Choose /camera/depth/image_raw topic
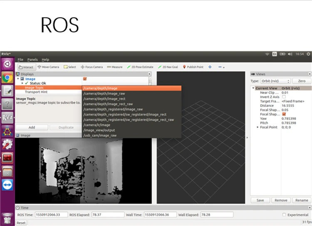Screen dimensions: 312x226 pos(131,93)
